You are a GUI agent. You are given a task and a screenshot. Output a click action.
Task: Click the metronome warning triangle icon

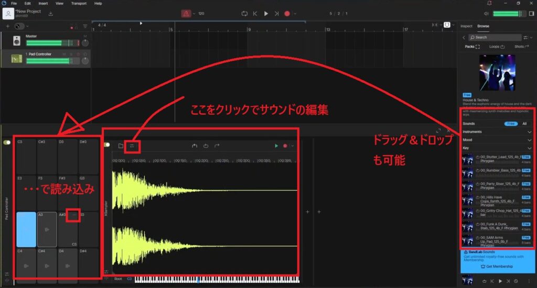tap(186, 14)
